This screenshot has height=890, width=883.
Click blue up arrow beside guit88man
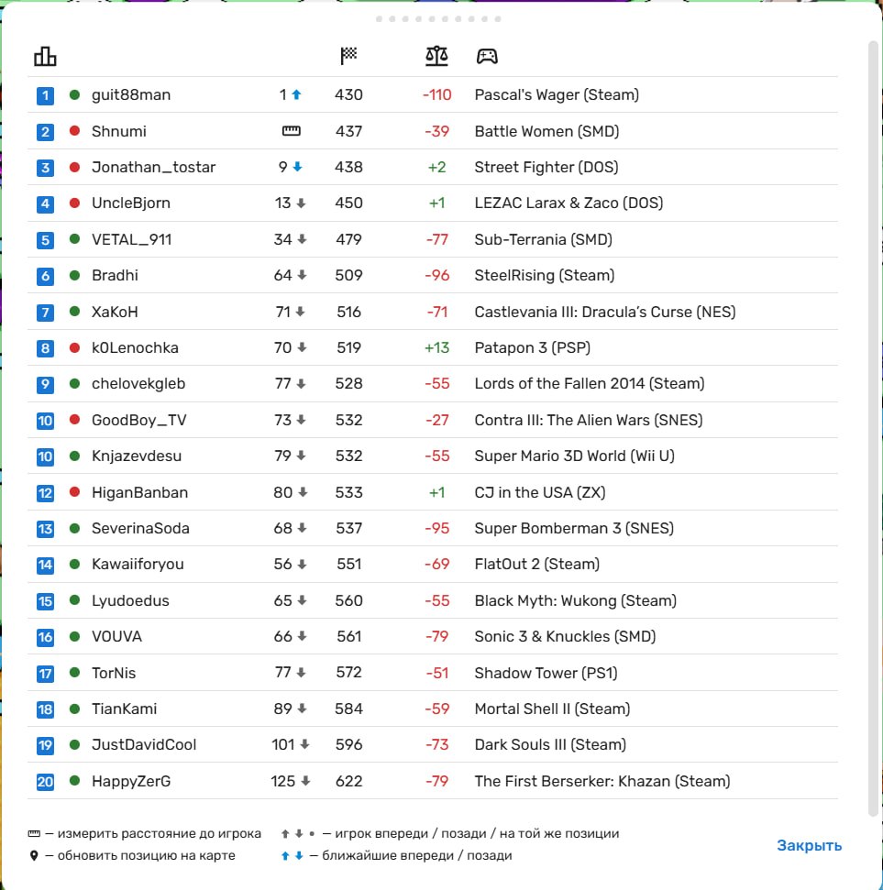(296, 94)
